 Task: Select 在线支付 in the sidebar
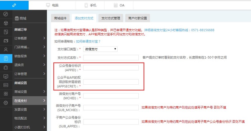coord(29,101)
